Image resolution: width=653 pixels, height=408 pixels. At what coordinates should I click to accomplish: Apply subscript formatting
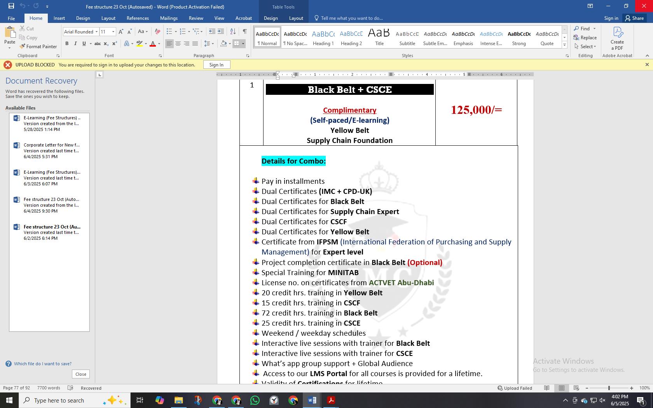pos(106,44)
